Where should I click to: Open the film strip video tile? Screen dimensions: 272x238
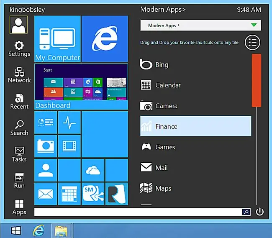coord(69,146)
